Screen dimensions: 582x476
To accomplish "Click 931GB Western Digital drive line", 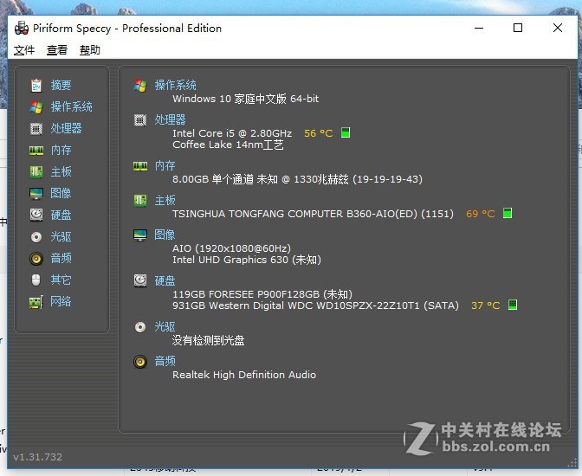I will tap(315, 306).
